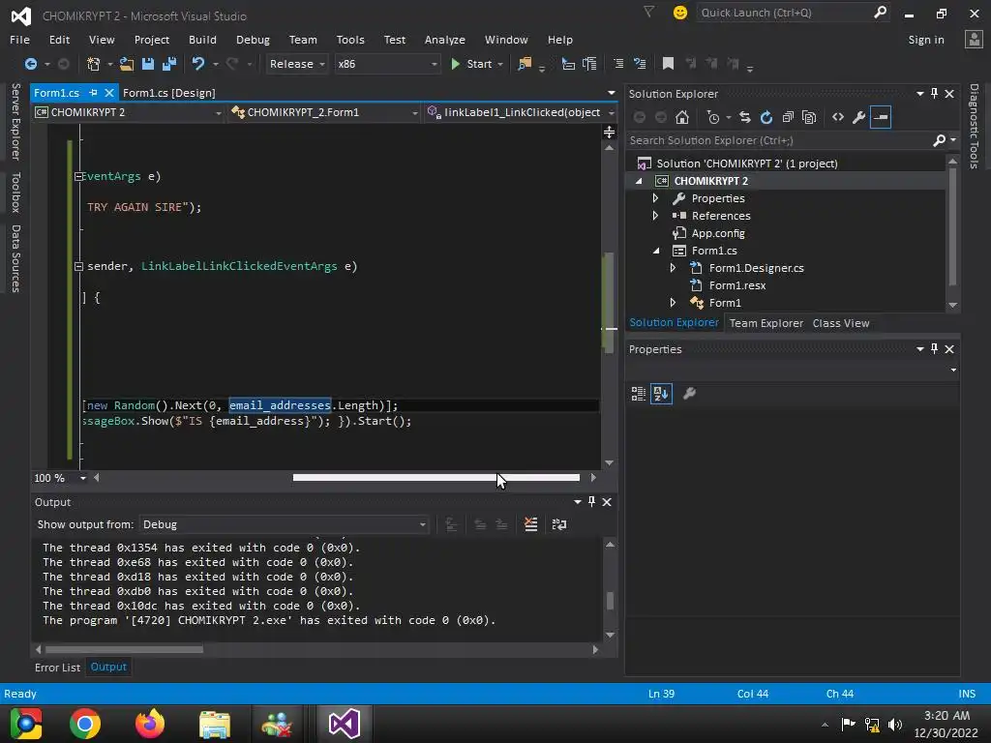991x743 pixels.
Task: Toggle Alphabetical sorting in Properties panel
Action: (x=661, y=394)
